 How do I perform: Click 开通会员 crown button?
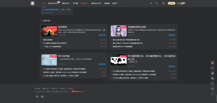181,3
